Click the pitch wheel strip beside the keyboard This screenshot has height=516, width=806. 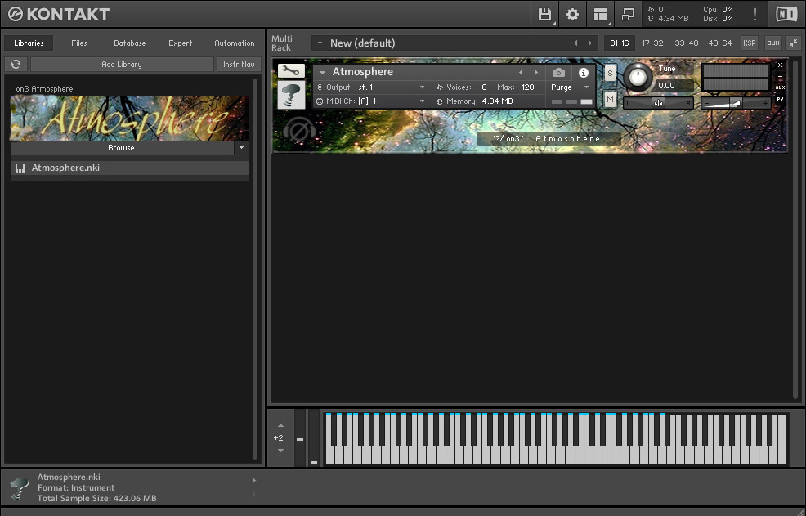coord(300,438)
